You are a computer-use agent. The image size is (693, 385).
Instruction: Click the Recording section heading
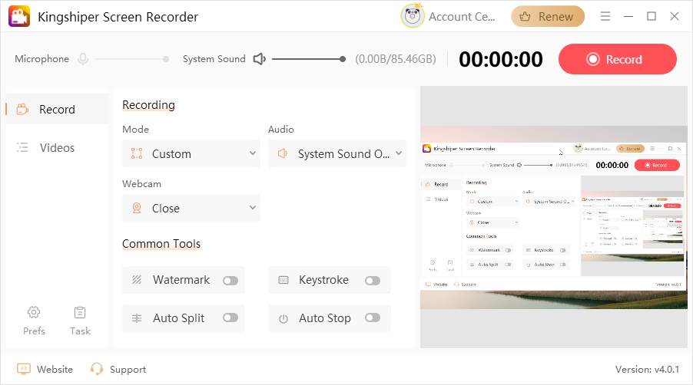point(148,105)
